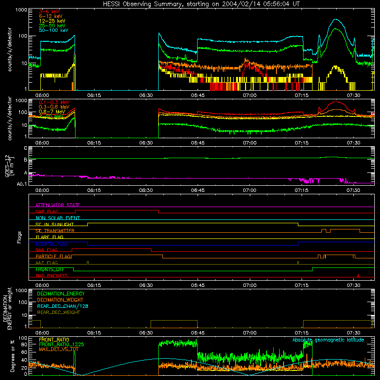The image size is (380, 380).
Task: Select the ATTENUATOR_STATE flag label
Action: (57, 205)
